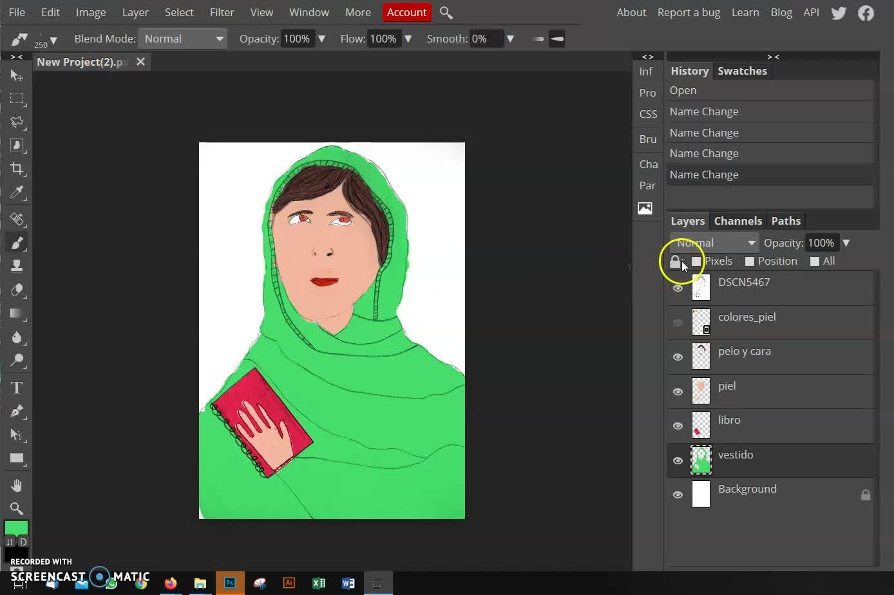Click the green foreground color swatch
894x595 pixels.
[16, 528]
